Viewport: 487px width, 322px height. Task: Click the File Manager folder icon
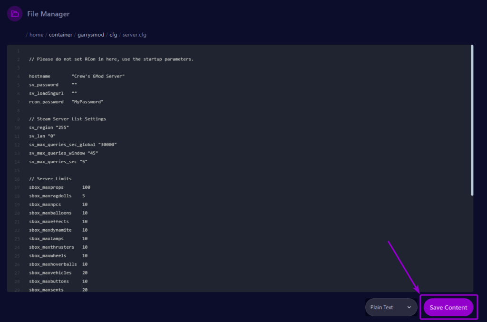(15, 14)
